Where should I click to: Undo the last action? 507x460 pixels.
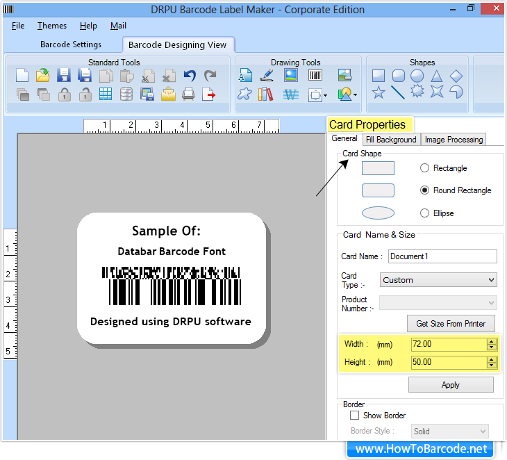pyautogui.click(x=190, y=75)
